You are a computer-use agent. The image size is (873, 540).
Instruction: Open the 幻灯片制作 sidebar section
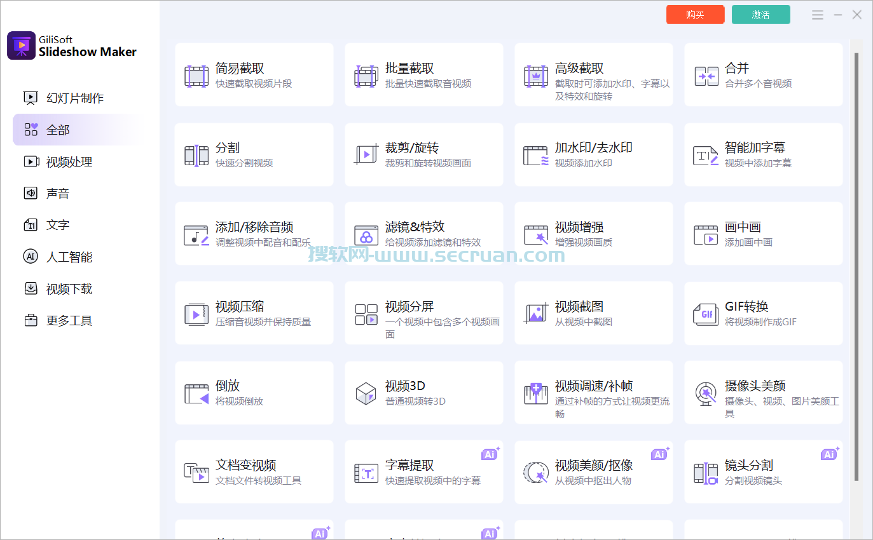pos(79,98)
